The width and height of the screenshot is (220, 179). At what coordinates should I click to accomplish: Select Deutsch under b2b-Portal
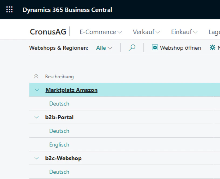coord(59,131)
